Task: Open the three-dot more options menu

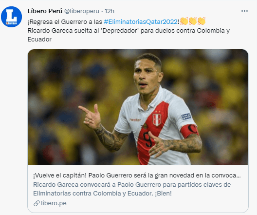Action: click(x=244, y=11)
